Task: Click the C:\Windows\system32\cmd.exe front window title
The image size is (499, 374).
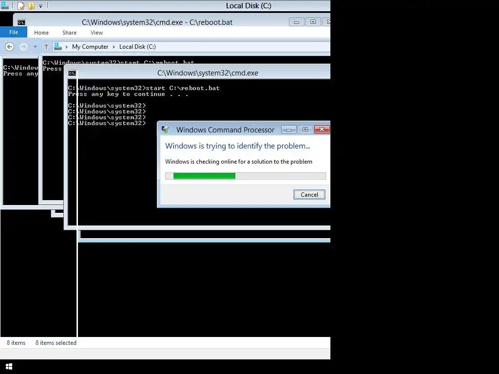Action: (208, 73)
